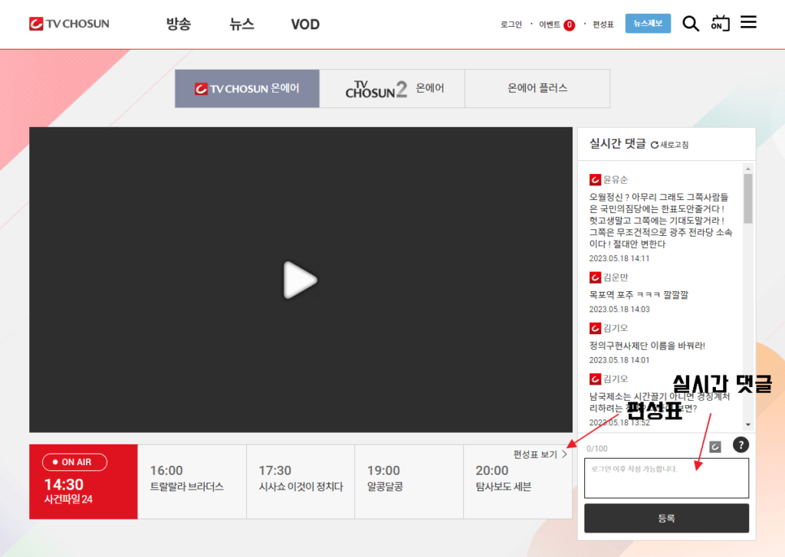The height and width of the screenshot is (557, 785).
Task: Open the 뉴스 menu
Action: [241, 24]
